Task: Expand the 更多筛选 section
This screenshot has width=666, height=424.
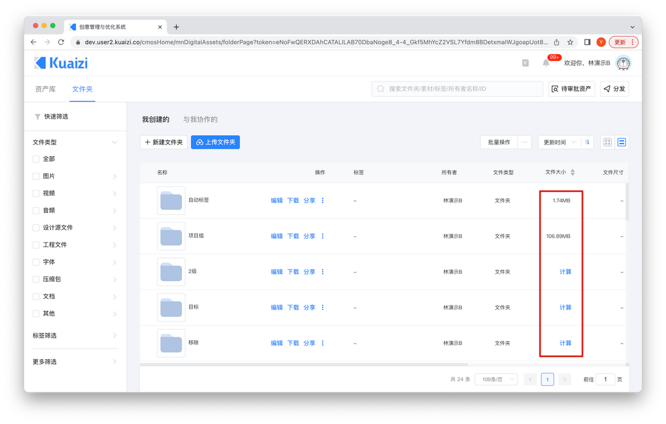Action: (x=115, y=362)
